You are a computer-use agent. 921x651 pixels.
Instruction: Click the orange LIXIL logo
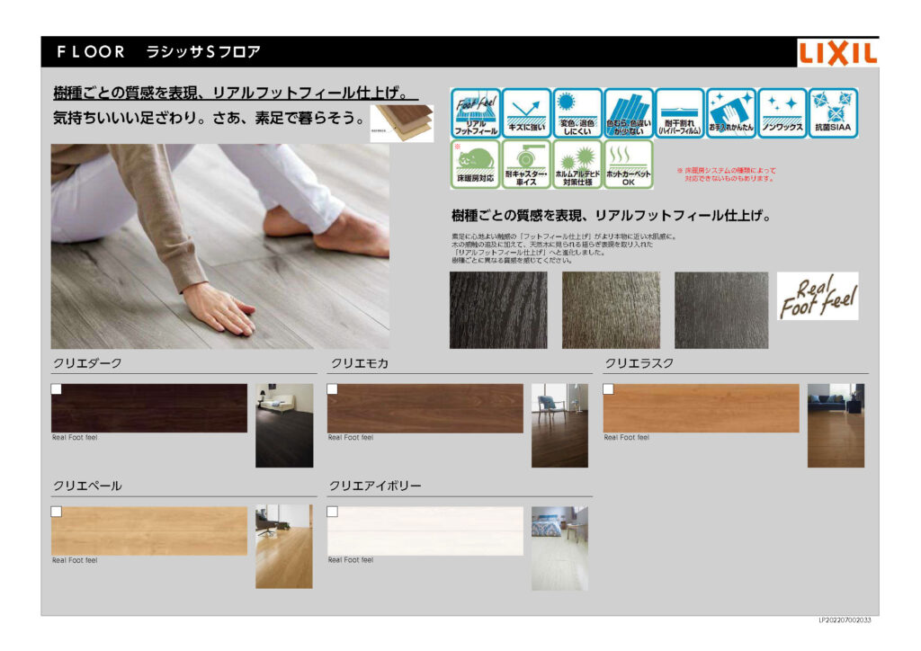tap(837, 53)
